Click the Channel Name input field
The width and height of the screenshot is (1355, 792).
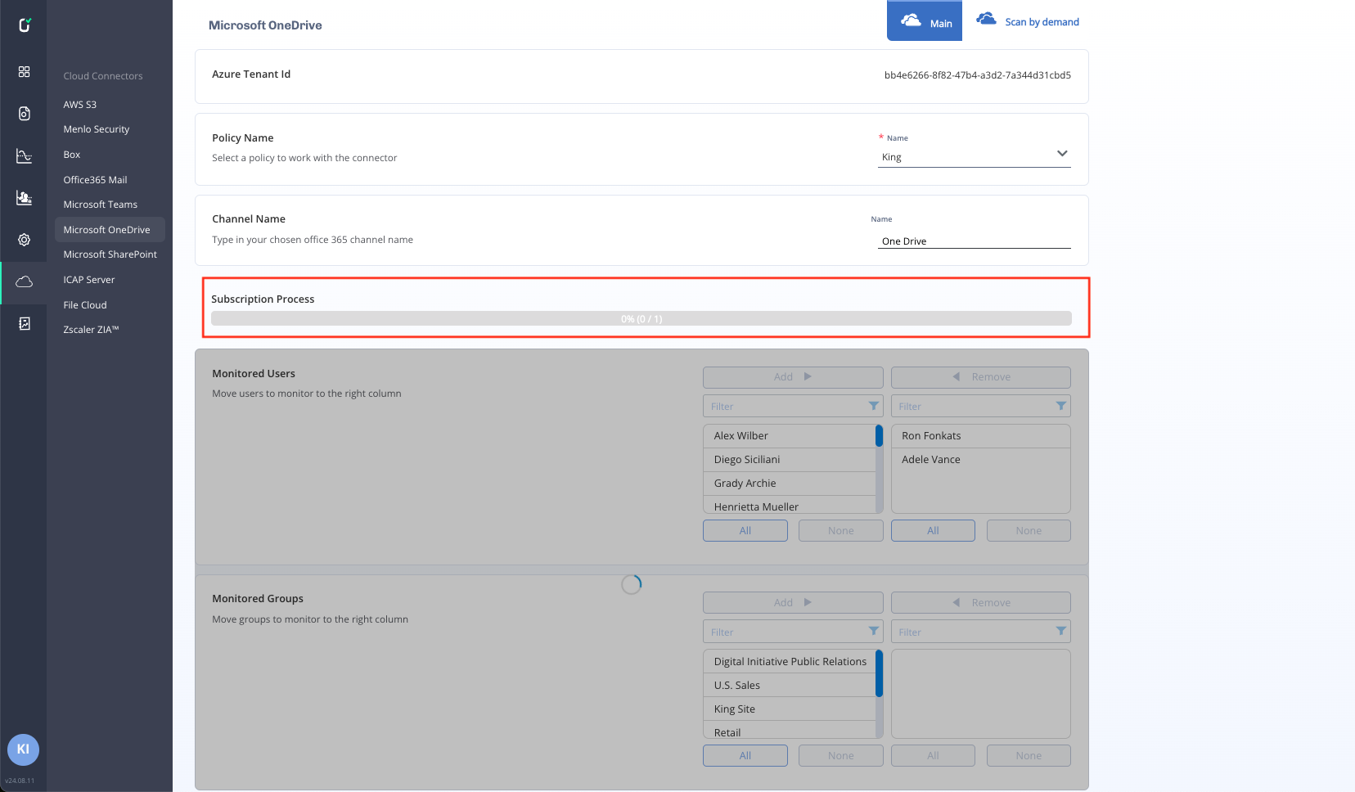tap(975, 241)
